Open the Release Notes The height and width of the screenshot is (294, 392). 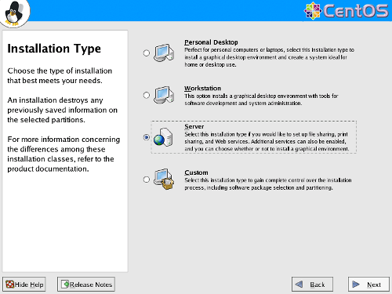(86, 284)
